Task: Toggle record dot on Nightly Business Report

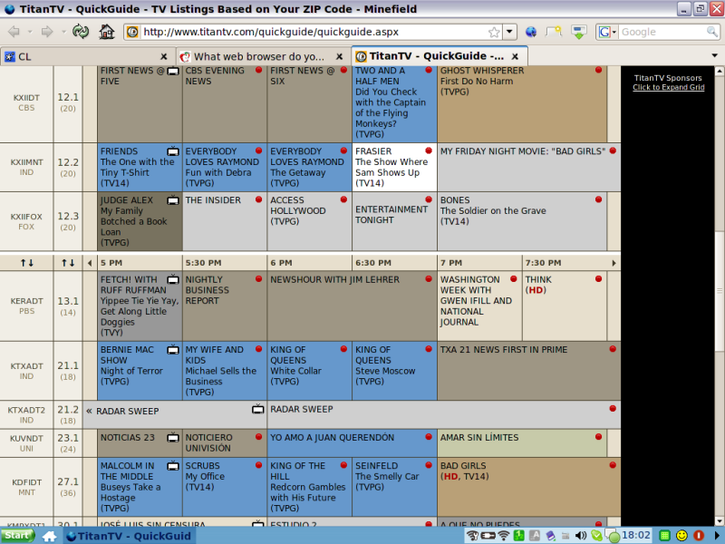Action: click(x=259, y=279)
